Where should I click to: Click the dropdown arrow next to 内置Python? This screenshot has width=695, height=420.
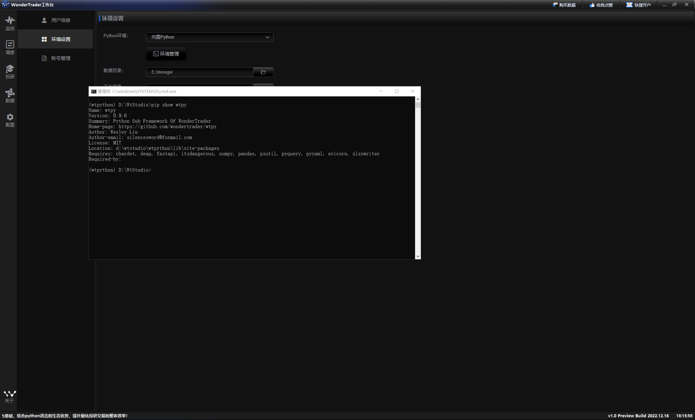(267, 37)
